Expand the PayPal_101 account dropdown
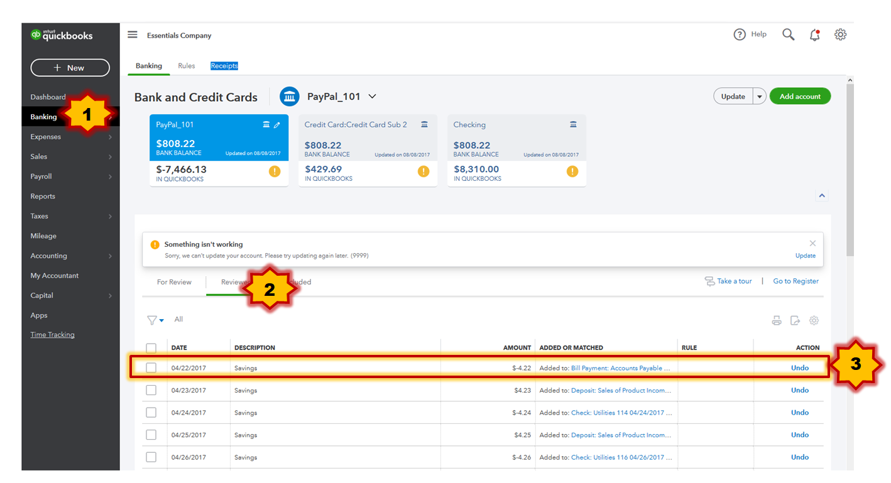Image resolution: width=891 pixels, height=483 pixels. [372, 97]
